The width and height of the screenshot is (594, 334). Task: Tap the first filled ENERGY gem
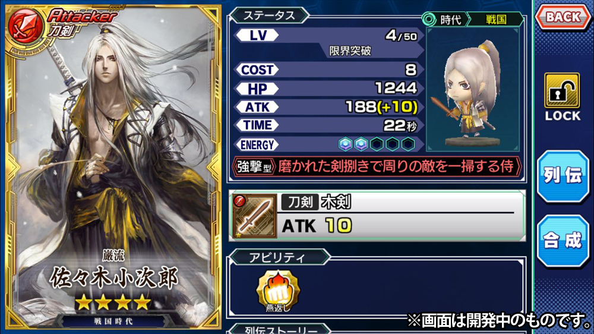(345, 144)
